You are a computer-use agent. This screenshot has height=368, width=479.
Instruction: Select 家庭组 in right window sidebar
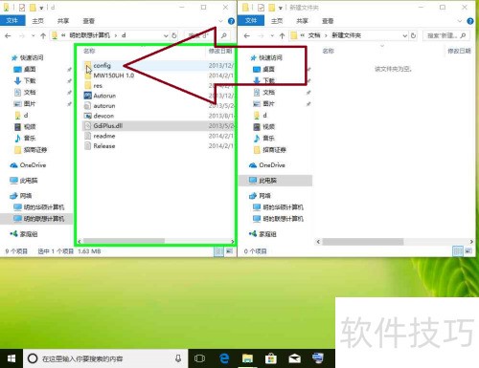pyautogui.click(x=267, y=234)
